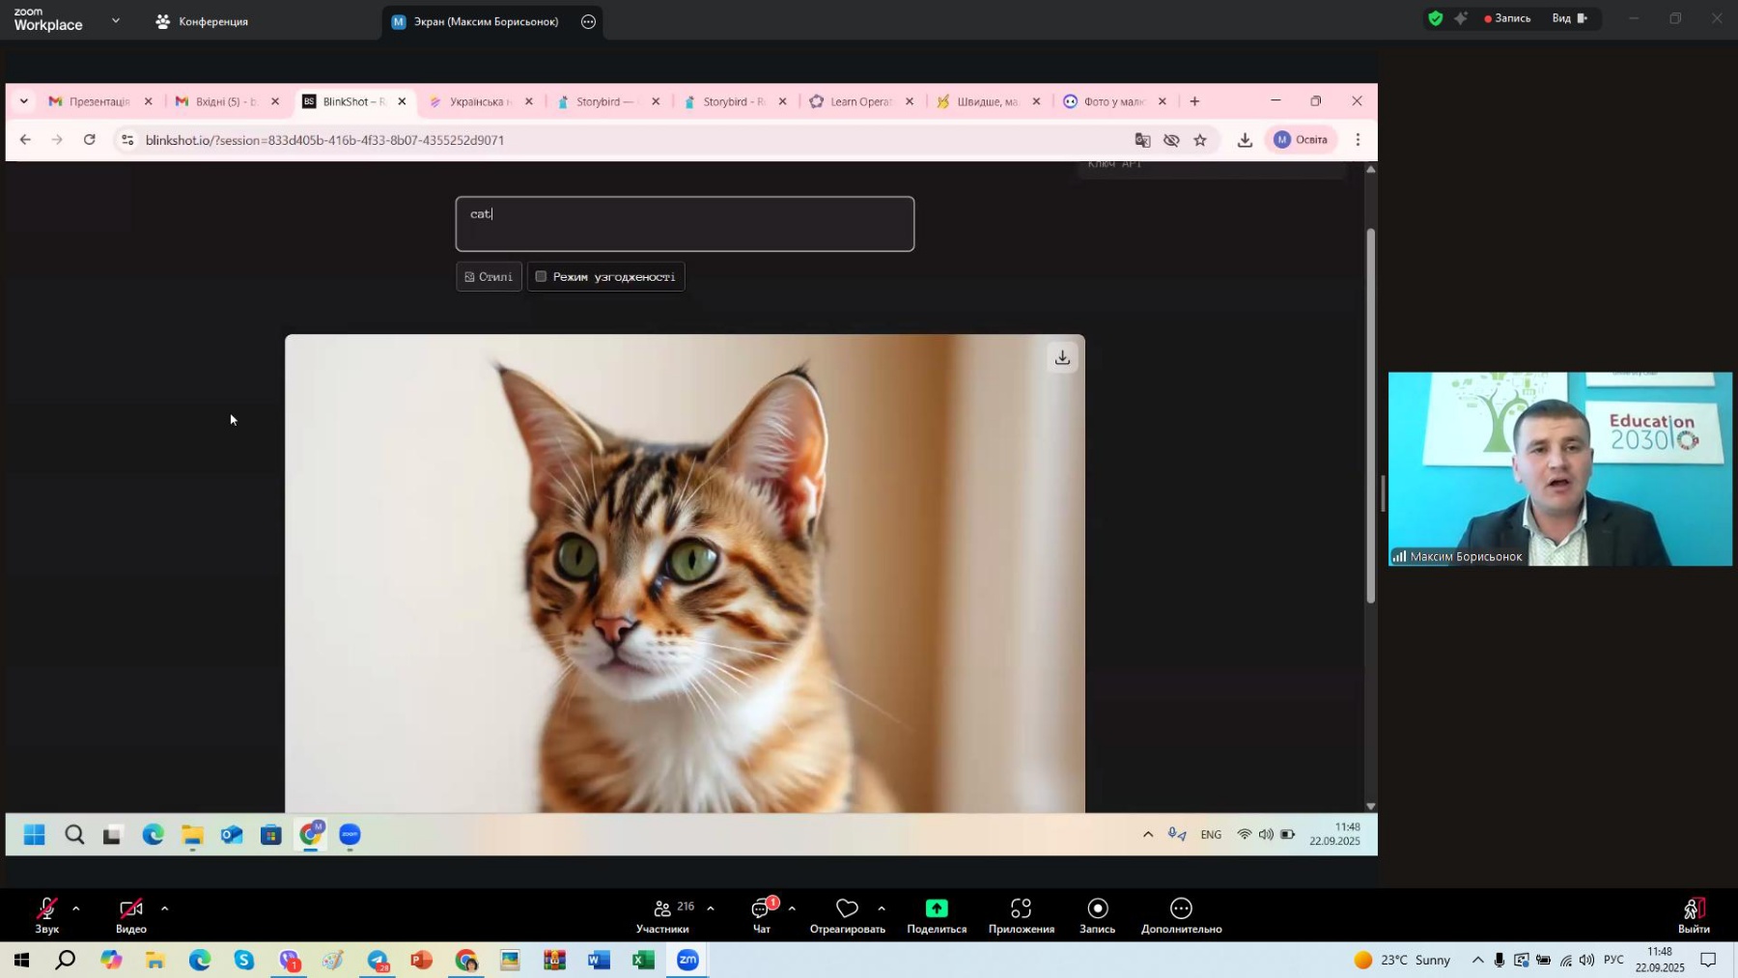Switch to the Конференция tab
The width and height of the screenshot is (1738, 978).
203,20
